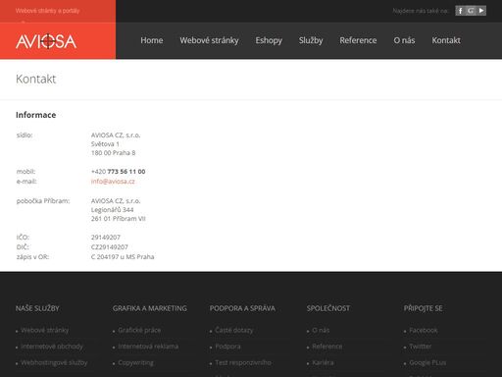Open the Google Plus footer link
The height and width of the screenshot is (377, 502).
pyautogui.click(x=427, y=362)
